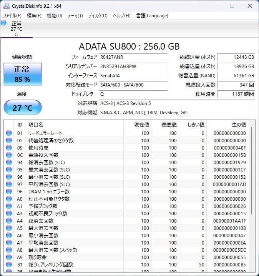This screenshot has height=276, width=259.
Task: Open the ヘルプ(H) menu
Action: [122, 16]
